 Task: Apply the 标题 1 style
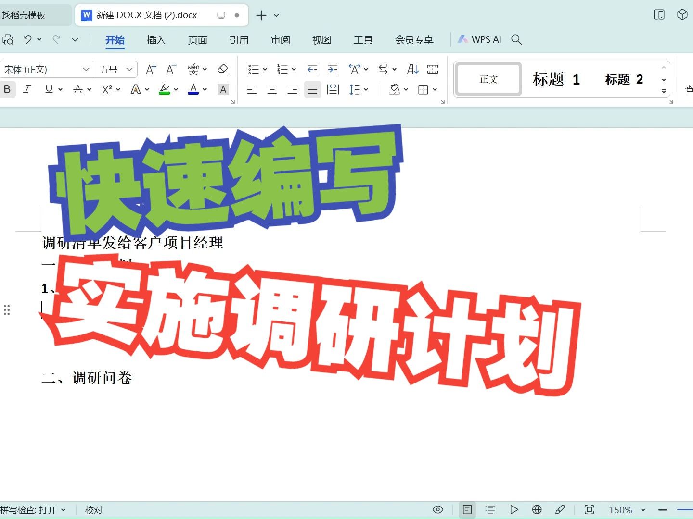click(x=556, y=79)
